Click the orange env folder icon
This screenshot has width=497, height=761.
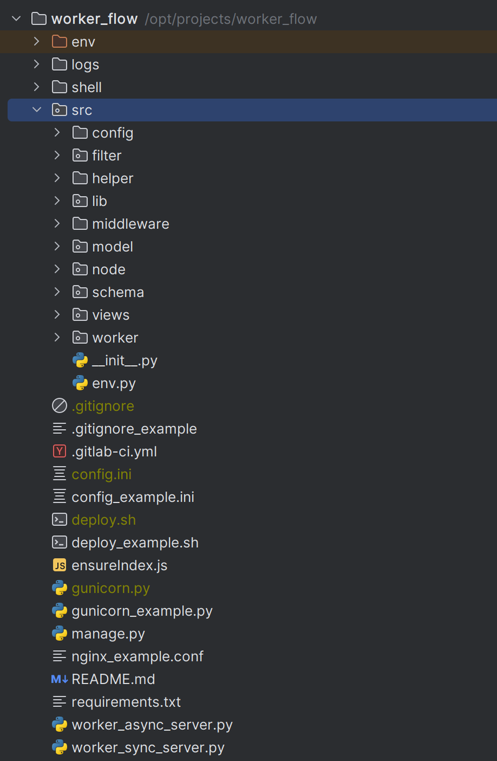[x=60, y=42]
